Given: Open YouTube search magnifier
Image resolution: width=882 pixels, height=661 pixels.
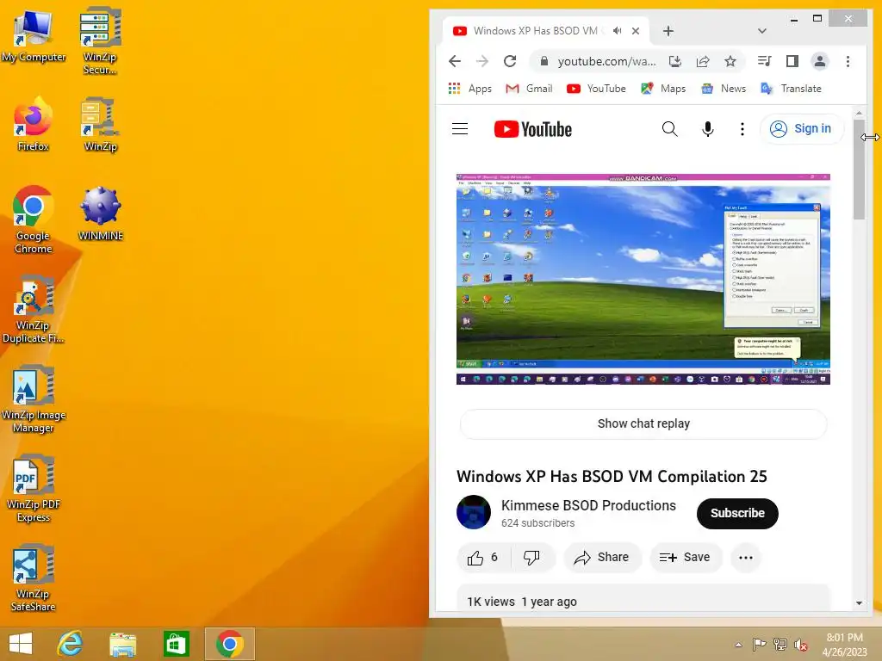Looking at the screenshot, I should (x=669, y=129).
